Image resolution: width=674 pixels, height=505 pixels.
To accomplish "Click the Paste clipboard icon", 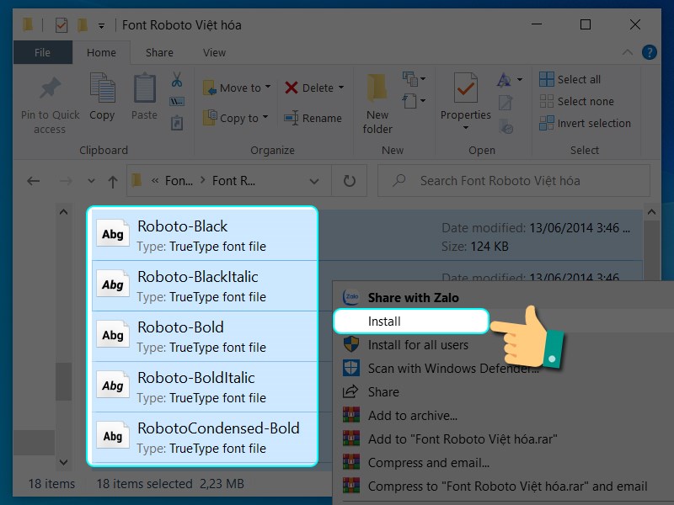I will [144, 88].
